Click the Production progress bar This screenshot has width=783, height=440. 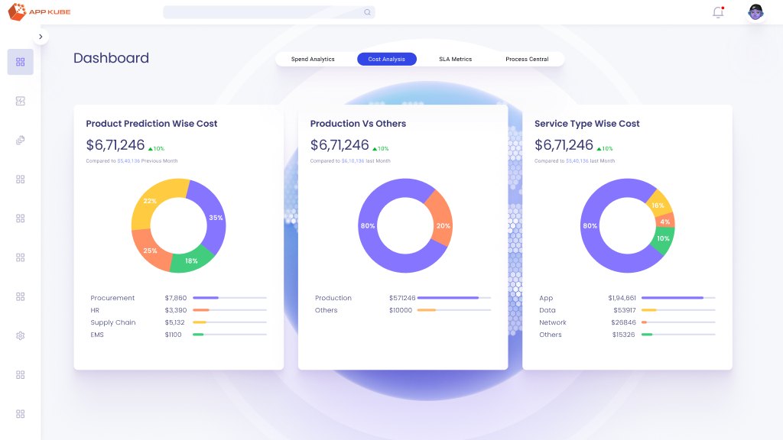pos(454,298)
